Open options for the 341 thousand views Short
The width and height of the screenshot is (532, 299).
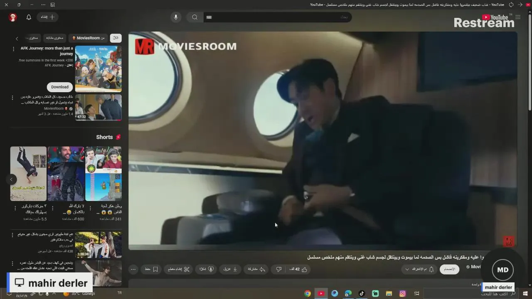tap(90, 208)
